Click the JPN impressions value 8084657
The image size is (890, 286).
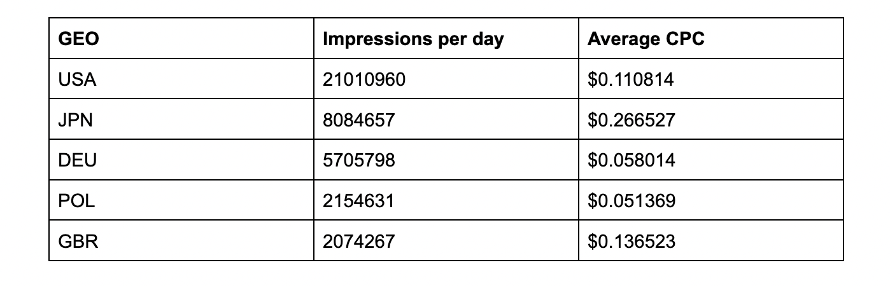(x=359, y=120)
